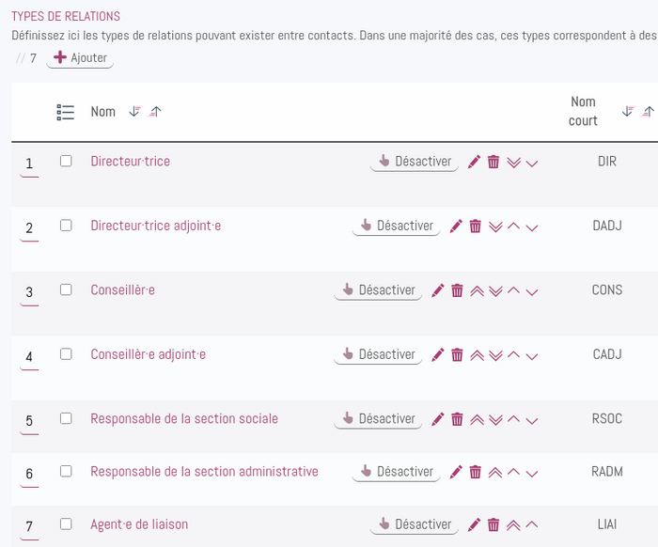
Task: Tick the checkbox for Directeur·trice
Action: click(x=66, y=161)
